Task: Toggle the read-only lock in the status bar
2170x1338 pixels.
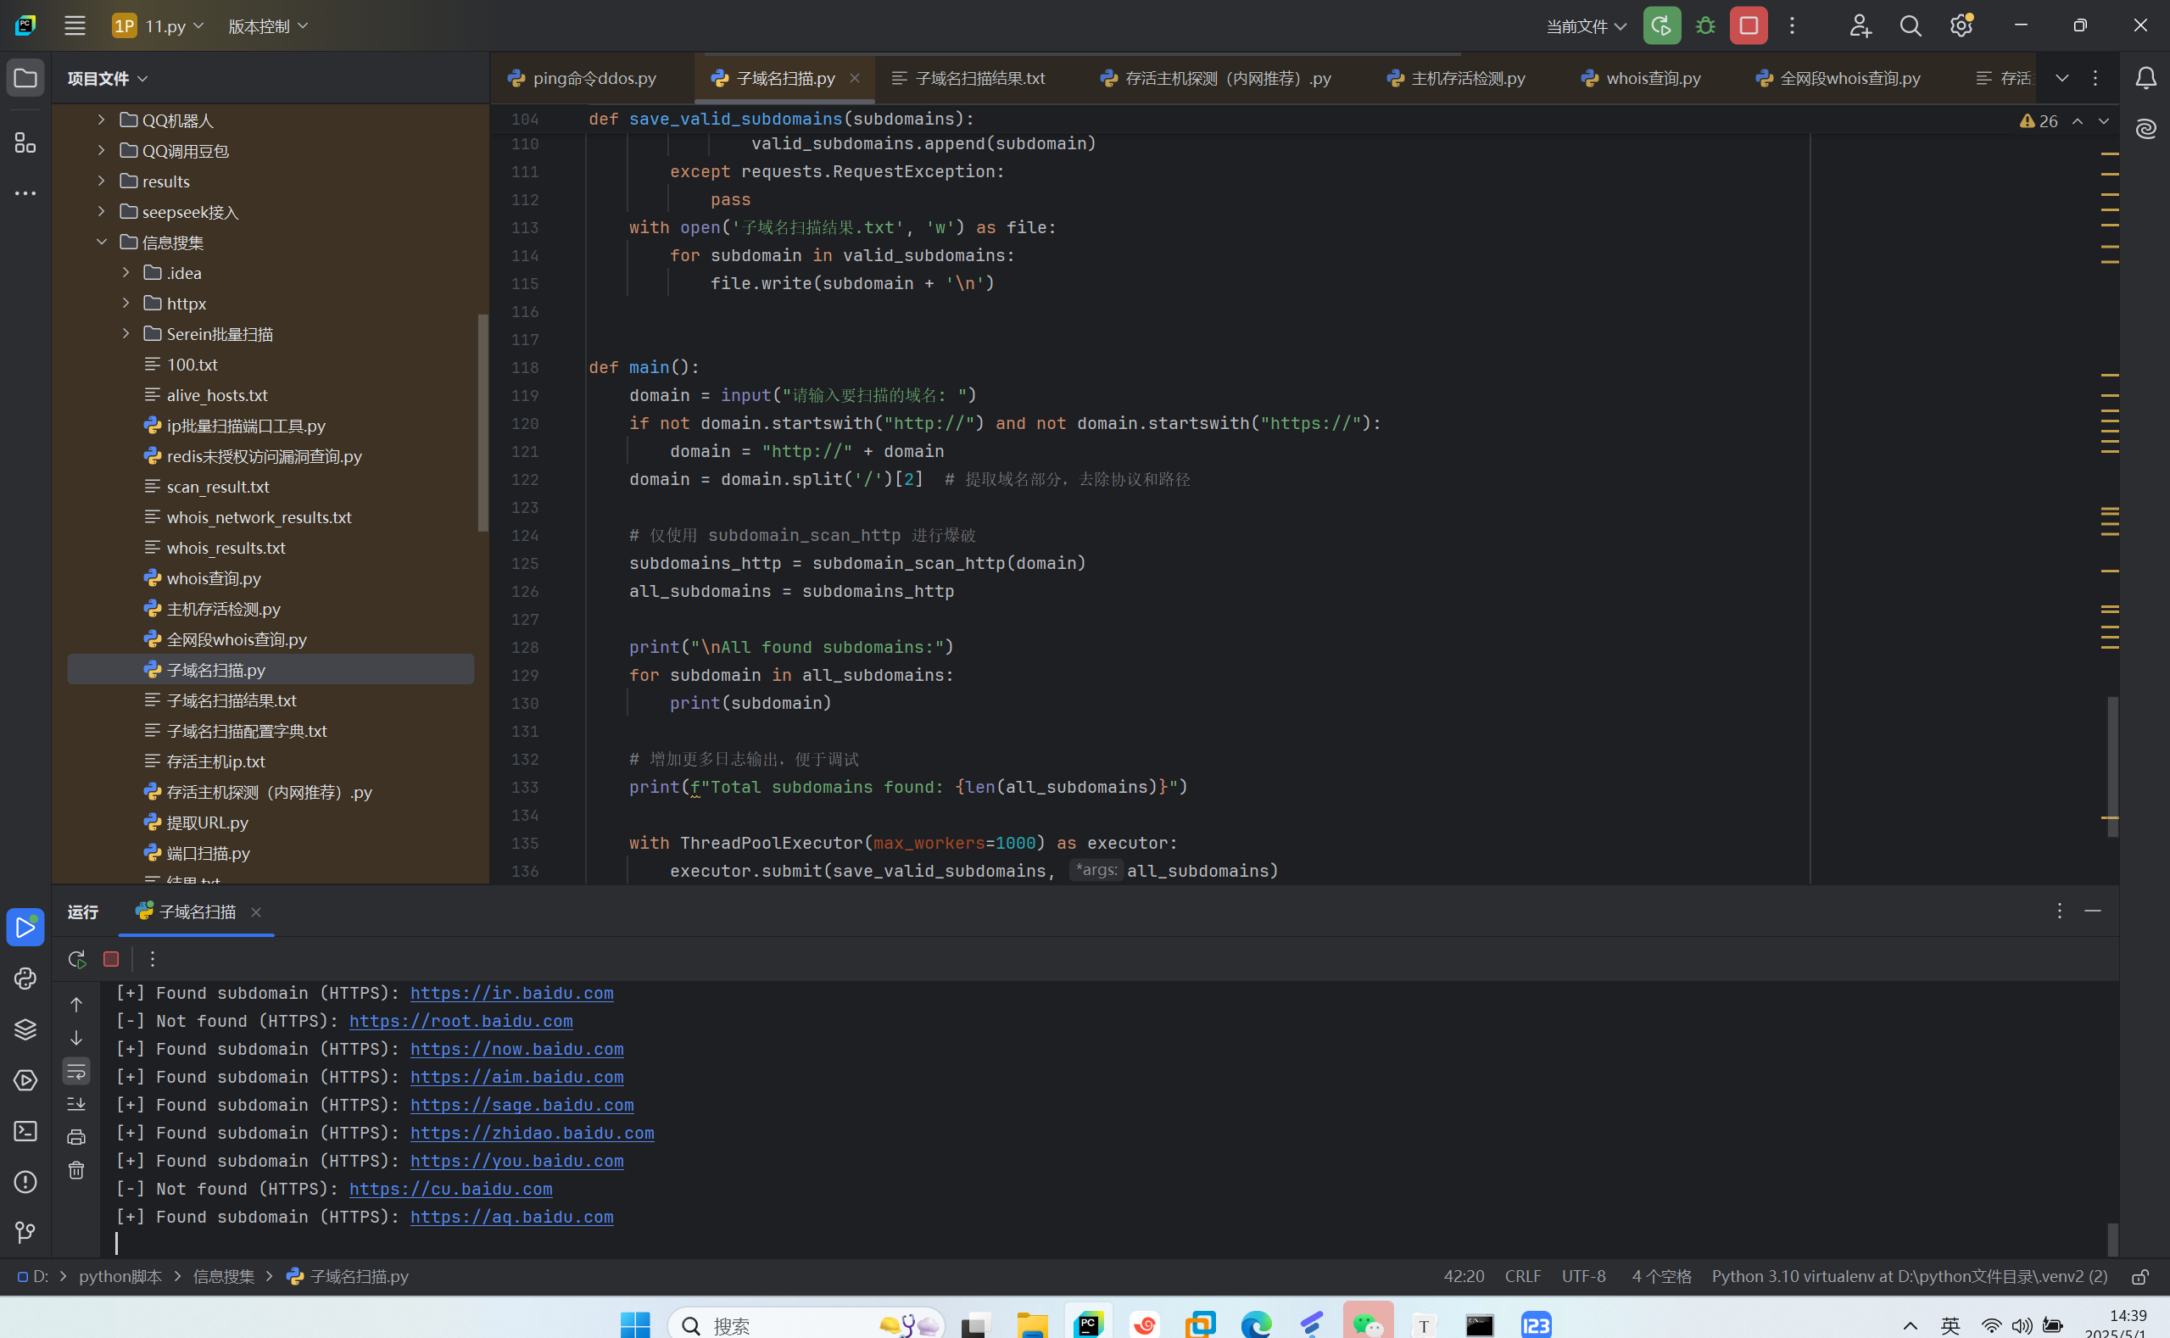Action: [2139, 1276]
